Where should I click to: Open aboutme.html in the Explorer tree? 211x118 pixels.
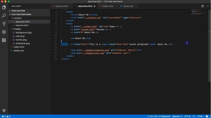pos(22,22)
